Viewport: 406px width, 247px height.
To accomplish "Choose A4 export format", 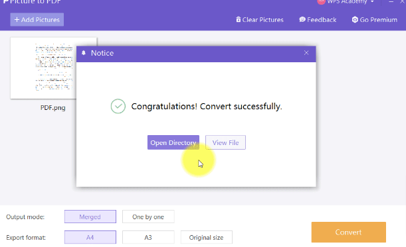I will (x=90, y=237).
